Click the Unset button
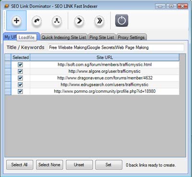This screenshot has width=192, height=177. [x=79, y=165]
